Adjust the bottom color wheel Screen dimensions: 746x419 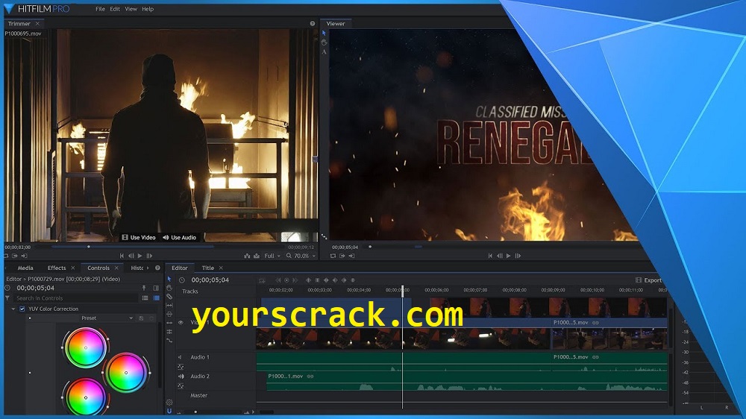[x=86, y=397]
